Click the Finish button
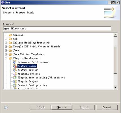Screen dimensions: 121x113 click(x=84, y=107)
